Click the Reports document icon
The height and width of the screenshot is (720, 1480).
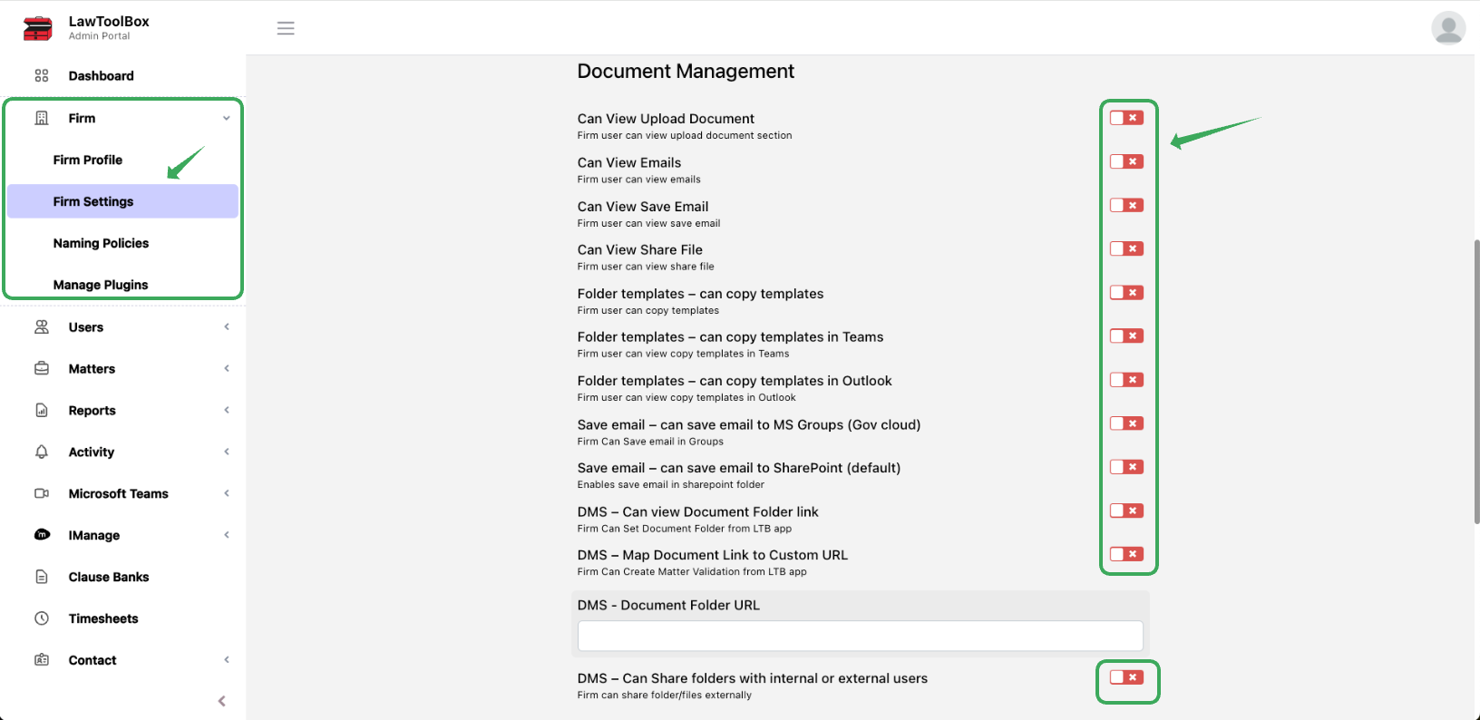click(42, 410)
